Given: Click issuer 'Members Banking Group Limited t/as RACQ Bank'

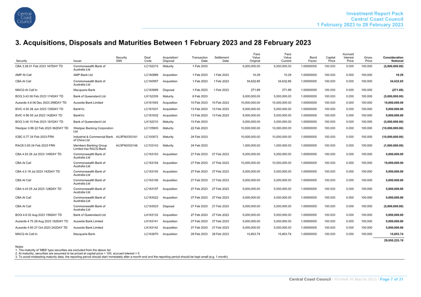Looking at the screenshot, I should pos(90,147).
